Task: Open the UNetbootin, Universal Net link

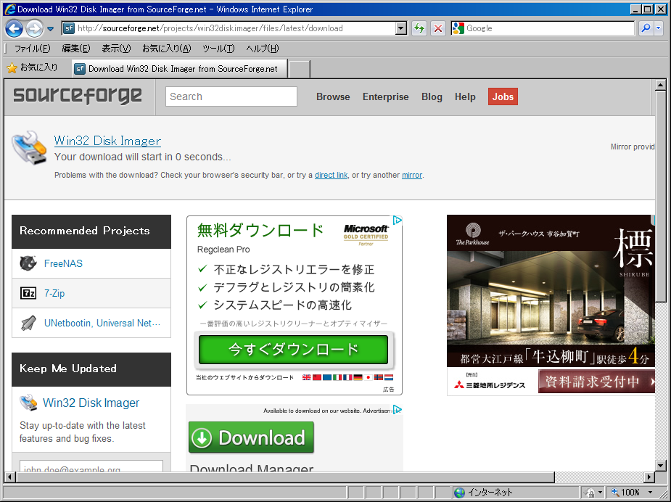Action: (102, 323)
